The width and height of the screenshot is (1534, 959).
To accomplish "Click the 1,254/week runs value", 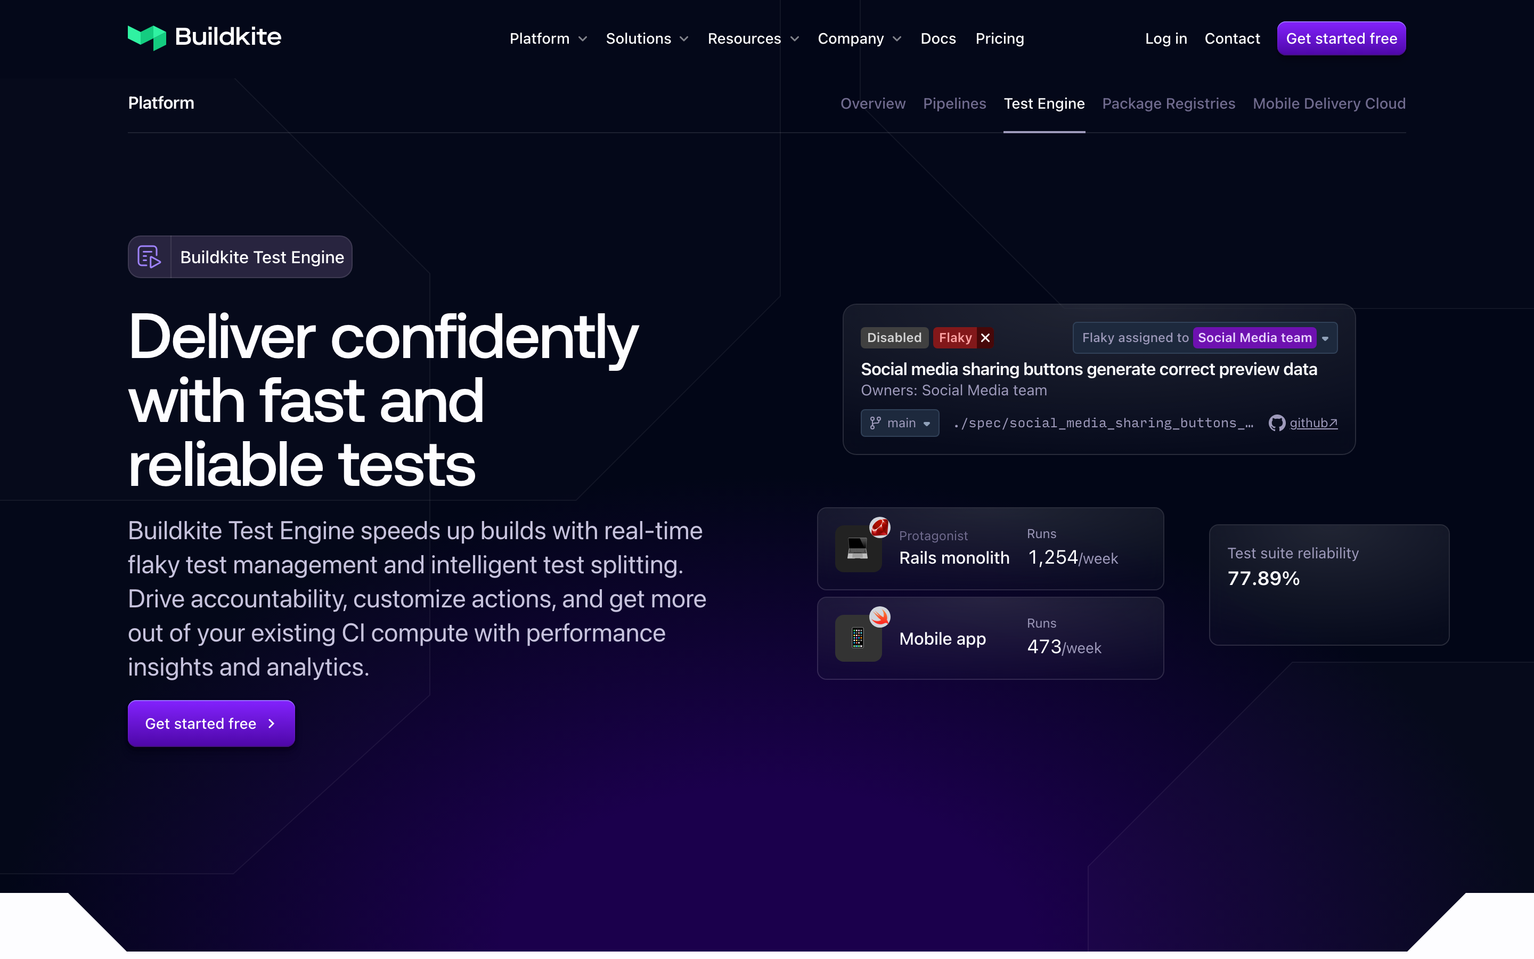I will (1073, 557).
